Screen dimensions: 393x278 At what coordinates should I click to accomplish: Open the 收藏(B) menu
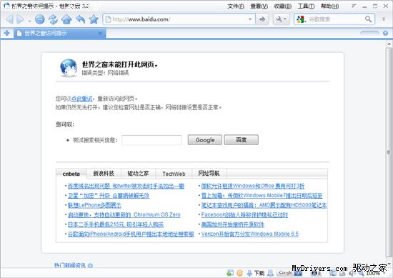(282, 6)
